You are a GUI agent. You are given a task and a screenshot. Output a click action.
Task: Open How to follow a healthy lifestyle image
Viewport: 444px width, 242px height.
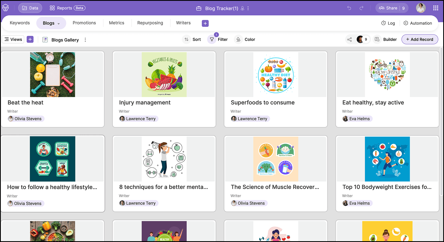click(x=53, y=159)
